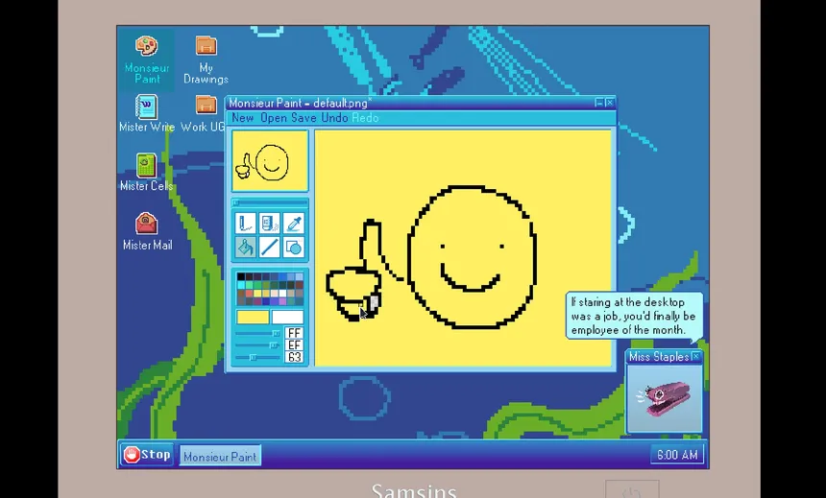Image resolution: width=826 pixels, height=498 pixels.
Task: Select the shapes tool
Action: coord(293,247)
